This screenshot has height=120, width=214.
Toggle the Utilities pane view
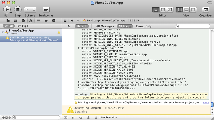coord(193,10)
